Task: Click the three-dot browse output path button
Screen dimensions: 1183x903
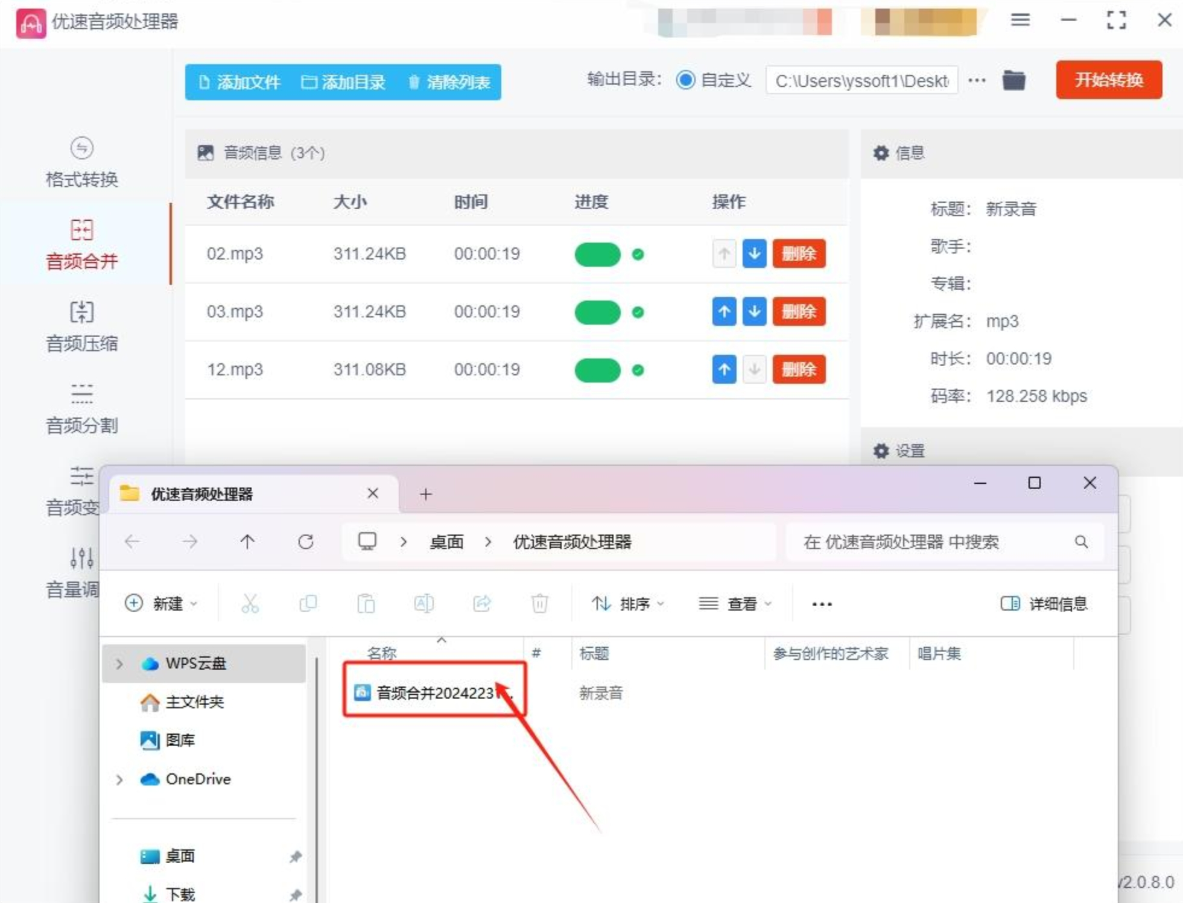Action: pos(977,80)
